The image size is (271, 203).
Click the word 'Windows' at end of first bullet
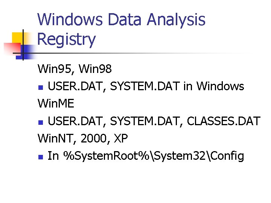[x=220, y=86]
